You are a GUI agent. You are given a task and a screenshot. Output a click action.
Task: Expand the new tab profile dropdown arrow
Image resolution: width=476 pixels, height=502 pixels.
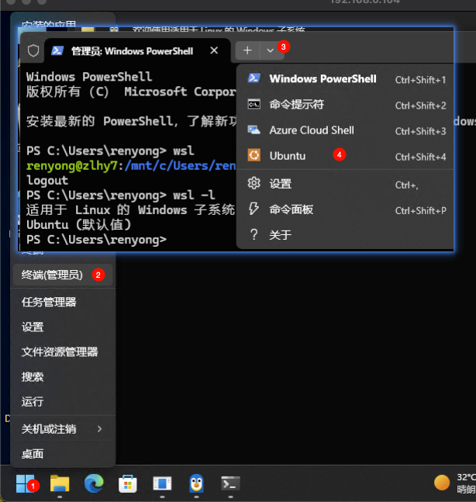tap(271, 50)
